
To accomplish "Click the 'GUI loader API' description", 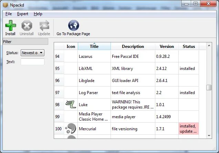I will (x=125, y=81).
